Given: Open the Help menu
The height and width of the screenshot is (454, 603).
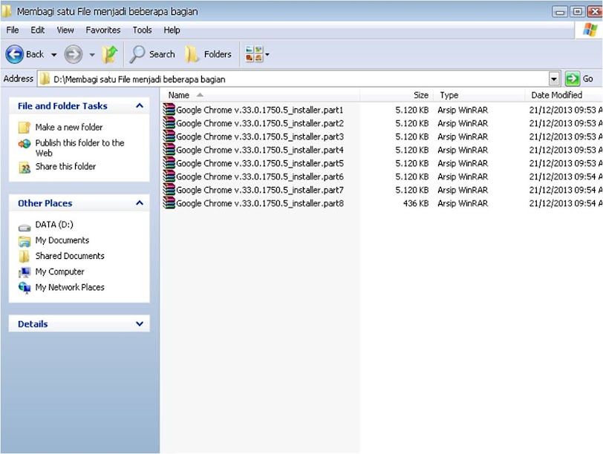Looking at the screenshot, I should [172, 30].
